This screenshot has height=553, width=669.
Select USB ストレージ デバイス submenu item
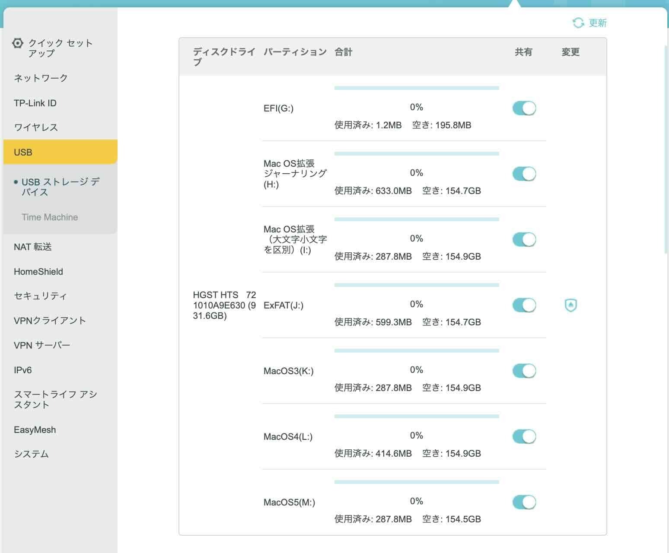pos(60,187)
